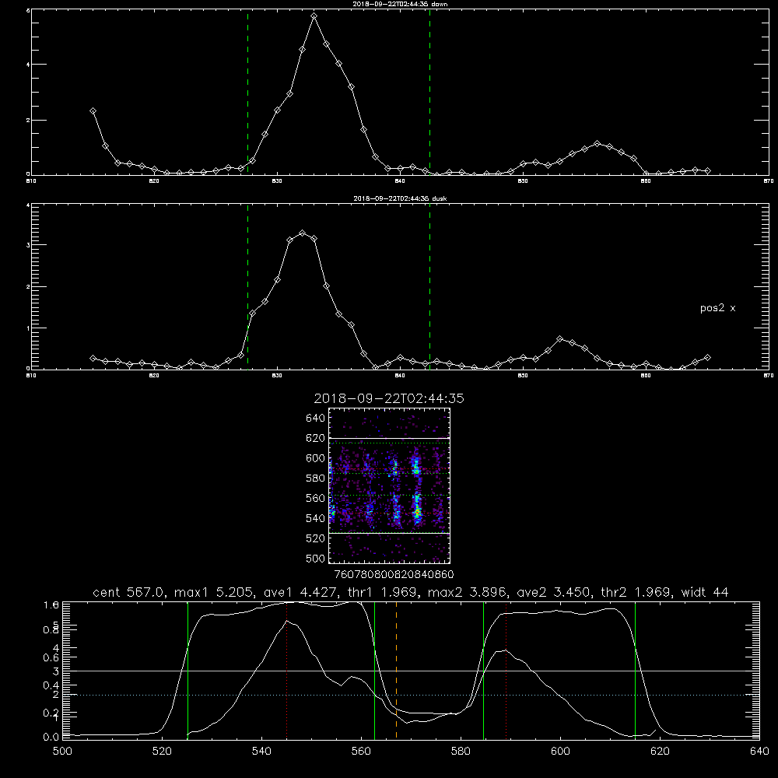Click the "3" y-axis label of the dusk plot

28,245
